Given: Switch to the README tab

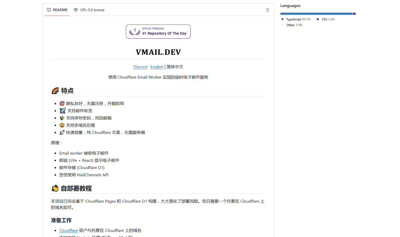Looking at the screenshot, I should click(57, 10).
